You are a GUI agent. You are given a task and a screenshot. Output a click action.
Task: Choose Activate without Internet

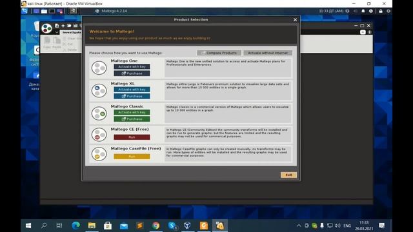tap(268, 53)
